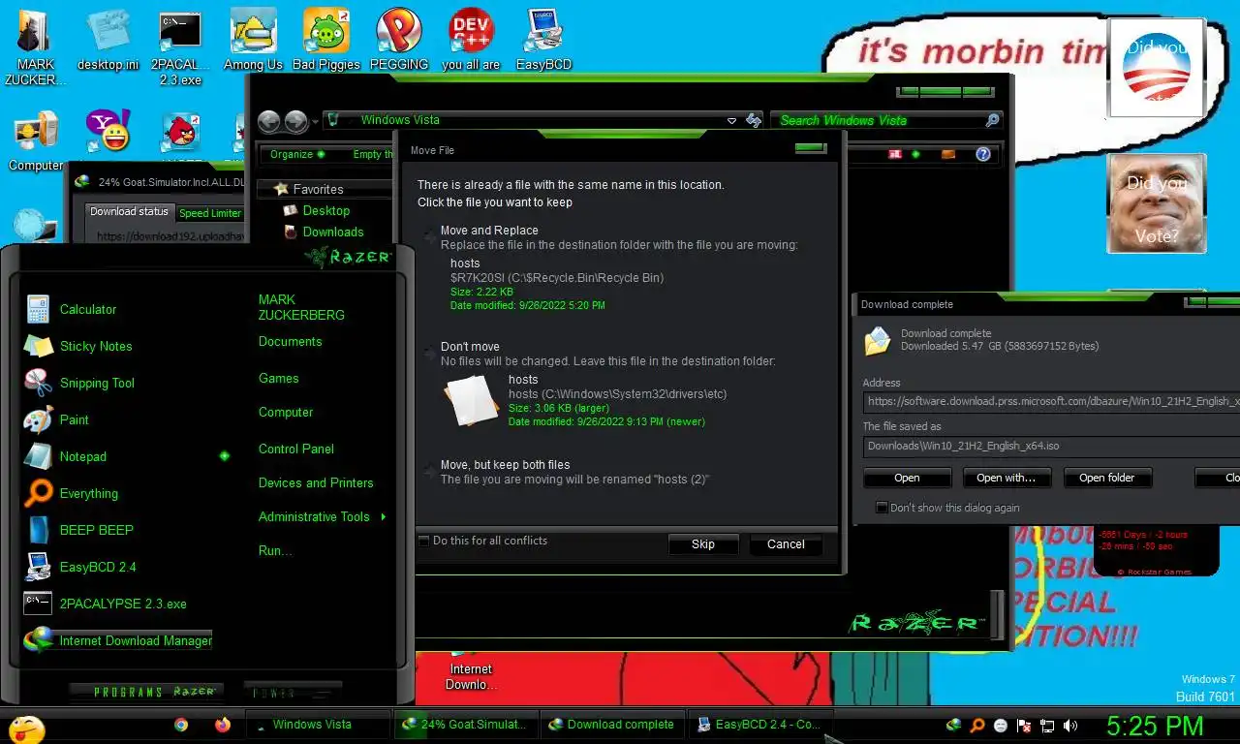Select the PEGGING desktop icon
The image size is (1240, 744).
point(399,40)
